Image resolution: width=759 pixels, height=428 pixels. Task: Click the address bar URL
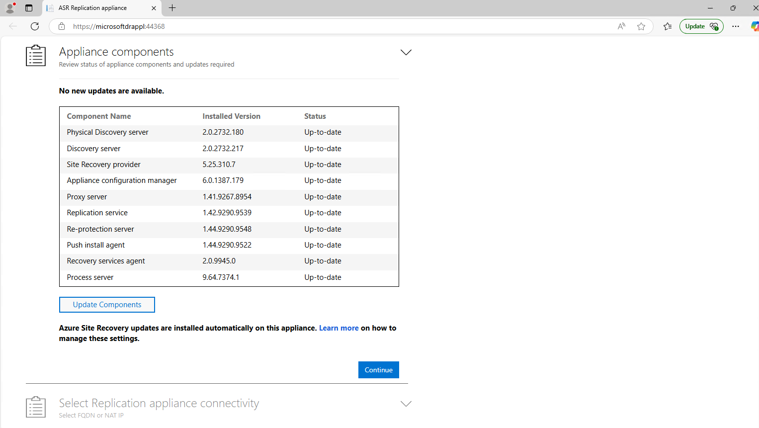(x=119, y=26)
